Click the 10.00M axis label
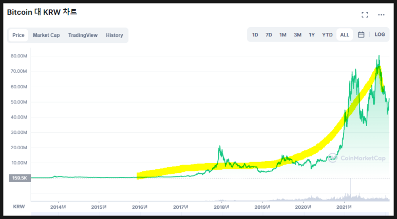397x219 pixels. point(18,163)
